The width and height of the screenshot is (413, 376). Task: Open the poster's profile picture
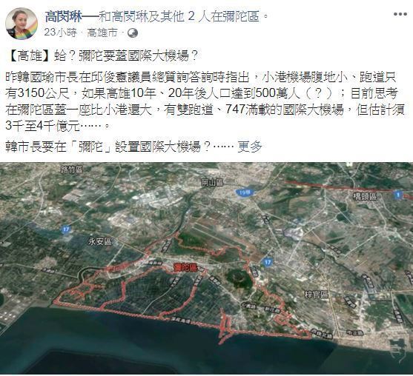[22, 24]
